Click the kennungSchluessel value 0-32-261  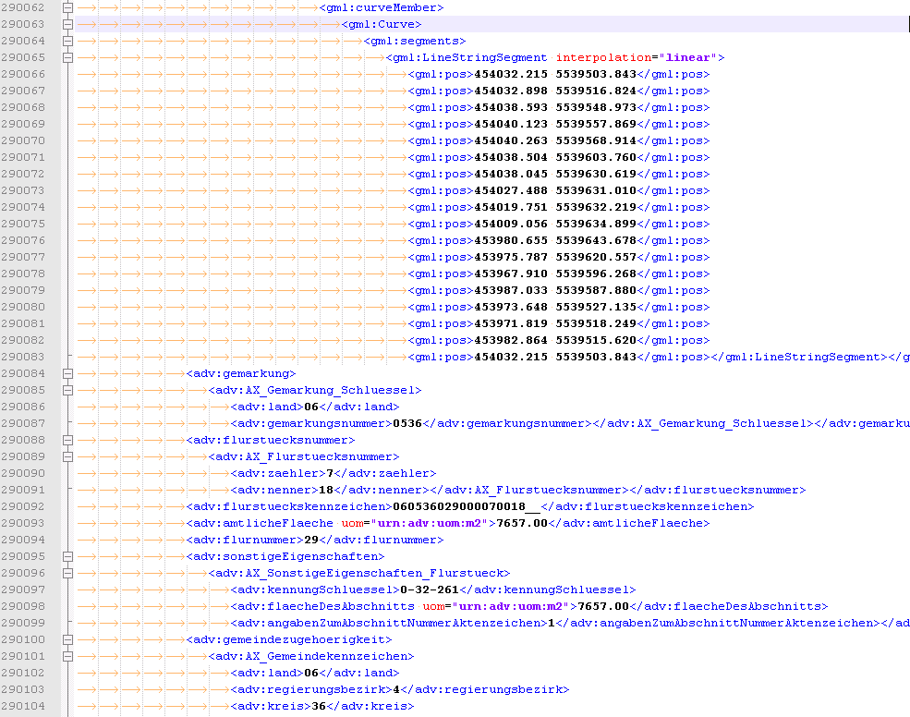430,589
